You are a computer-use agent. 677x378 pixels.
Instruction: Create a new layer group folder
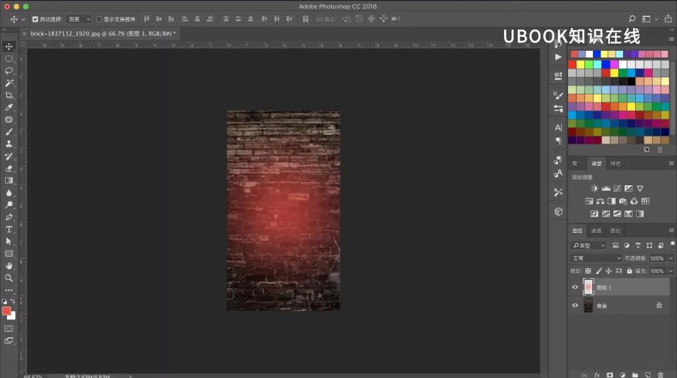[x=634, y=375]
